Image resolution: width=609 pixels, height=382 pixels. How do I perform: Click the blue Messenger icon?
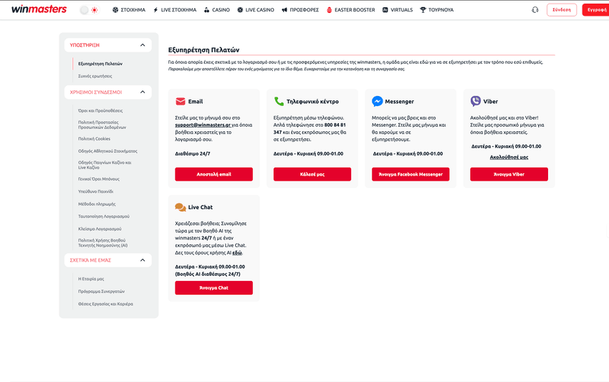tap(377, 101)
